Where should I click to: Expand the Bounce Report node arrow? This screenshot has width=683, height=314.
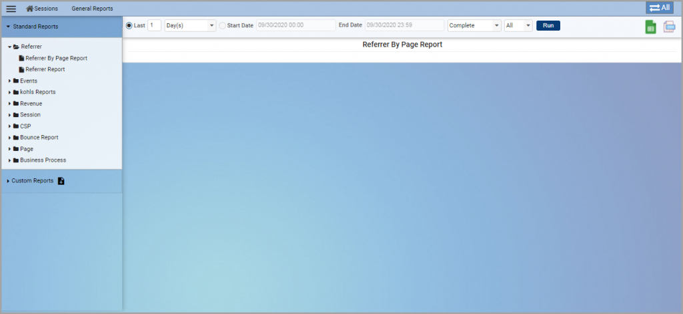click(x=9, y=137)
